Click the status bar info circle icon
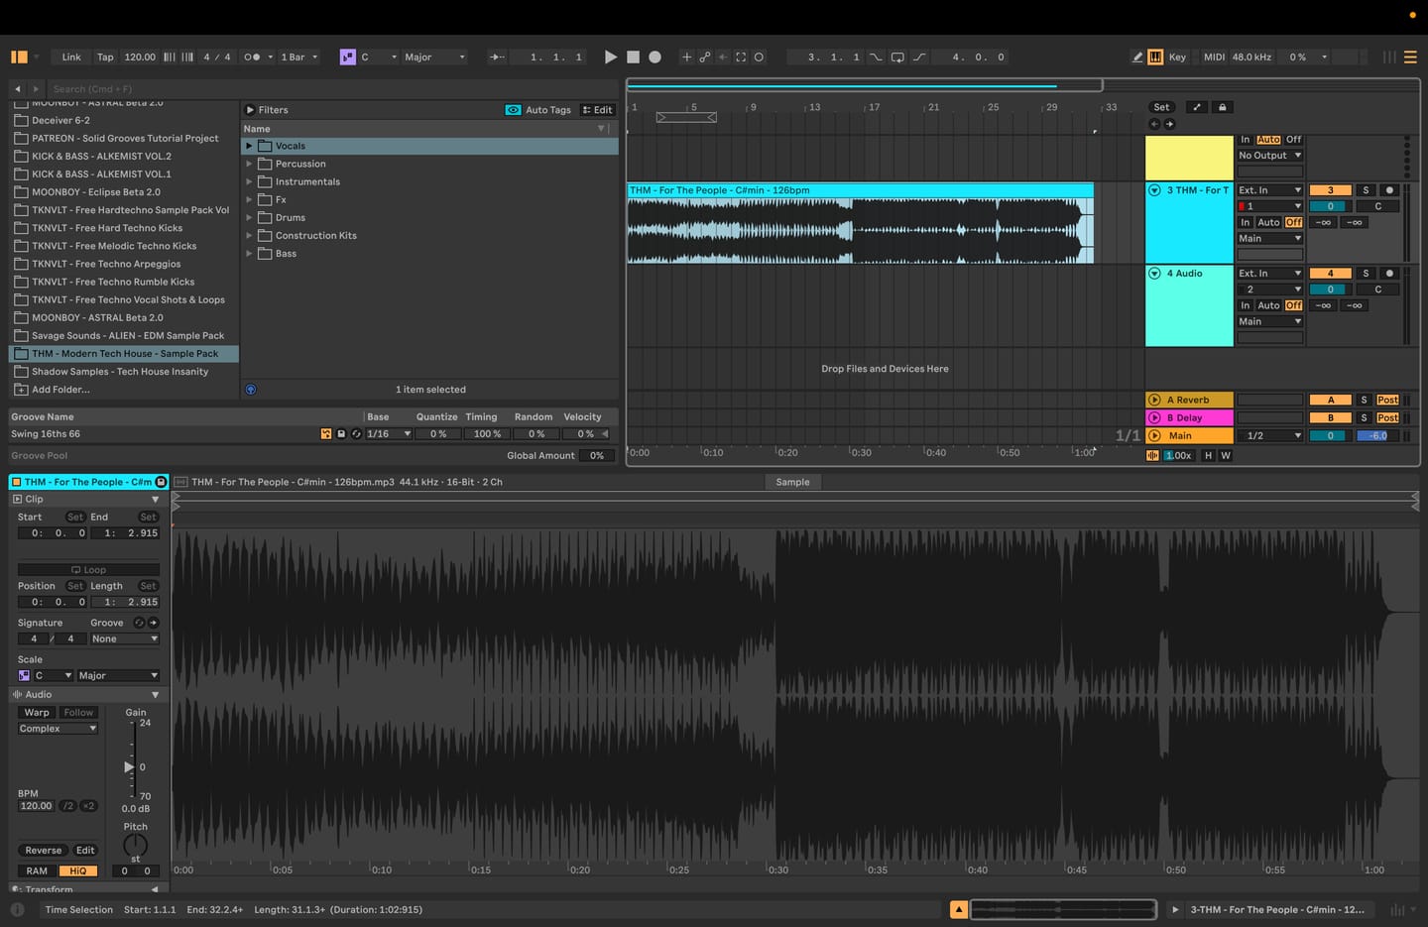Screen dimensions: 1428x927 [x=17, y=909]
